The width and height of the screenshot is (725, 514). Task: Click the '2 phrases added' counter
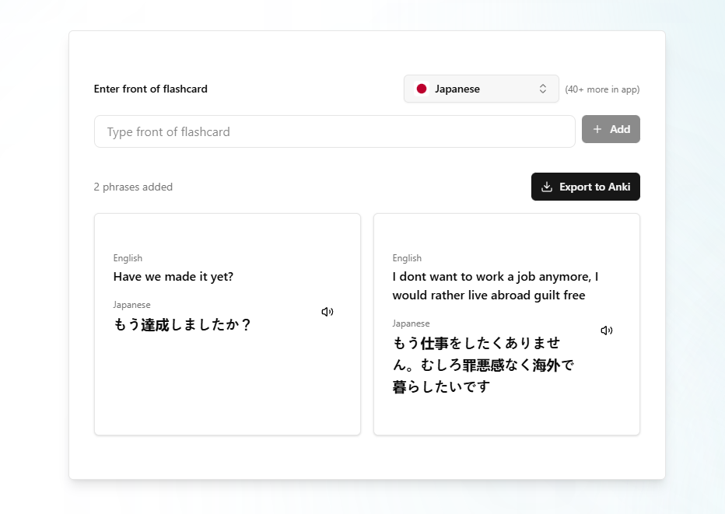pyautogui.click(x=133, y=187)
